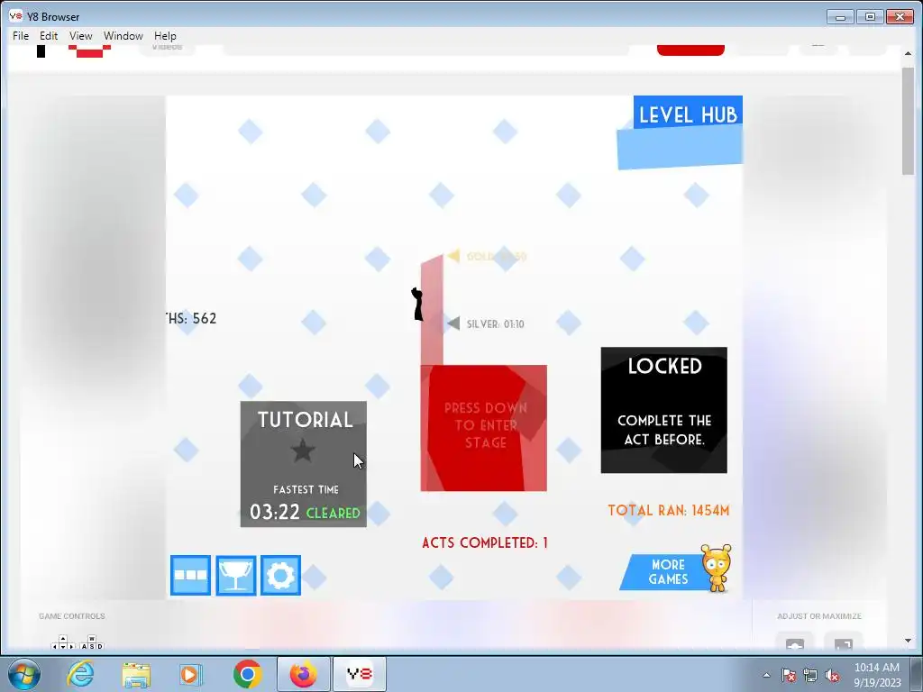Click the black stick figure character

(417, 304)
